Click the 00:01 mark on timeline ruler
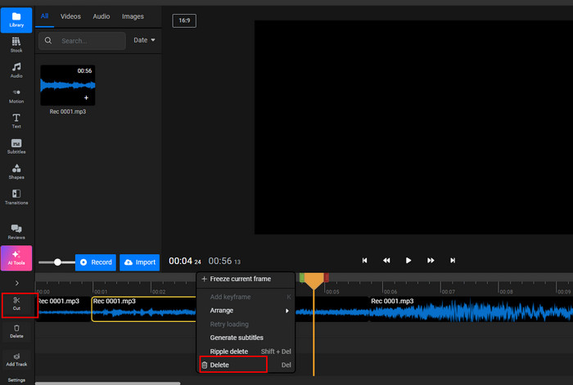Image resolution: width=573 pixels, height=385 pixels. [x=101, y=292]
